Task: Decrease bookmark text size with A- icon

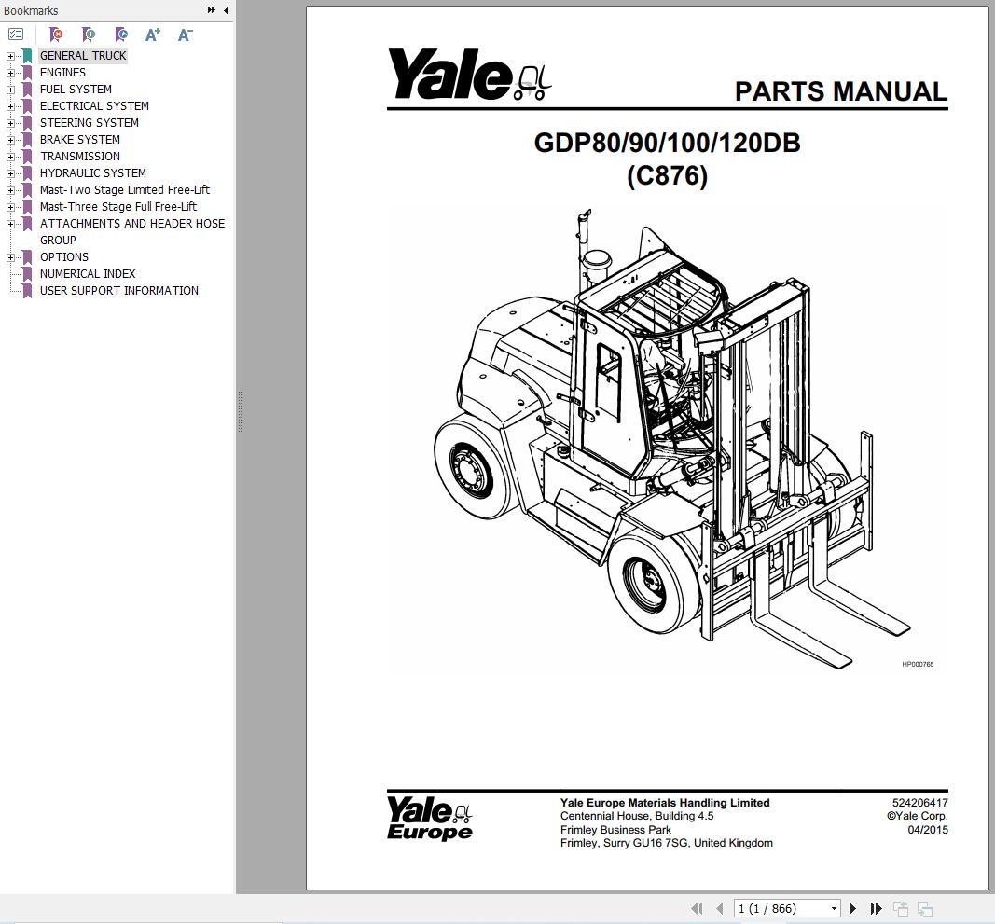Action: click(x=184, y=34)
